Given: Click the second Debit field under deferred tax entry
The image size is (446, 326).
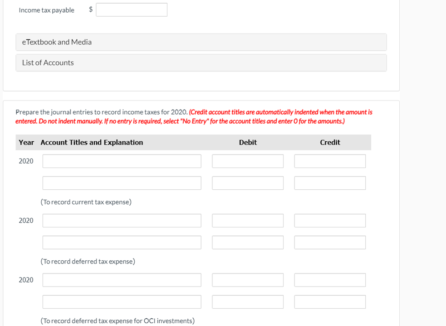Looking at the screenshot, I should (x=248, y=242).
